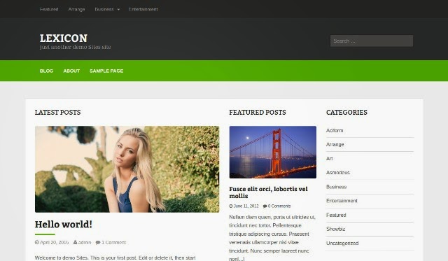Open the Business category in sidebar

click(x=336, y=187)
